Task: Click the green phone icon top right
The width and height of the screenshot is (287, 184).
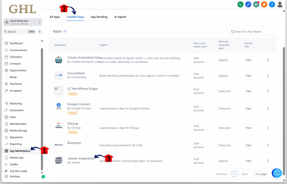Action: pos(240,4)
